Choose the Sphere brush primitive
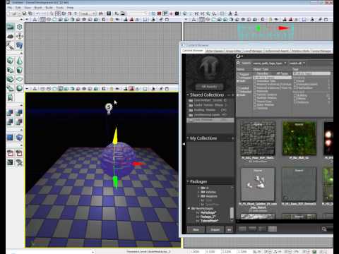This screenshot has width=339, height=254. pos(20,88)
